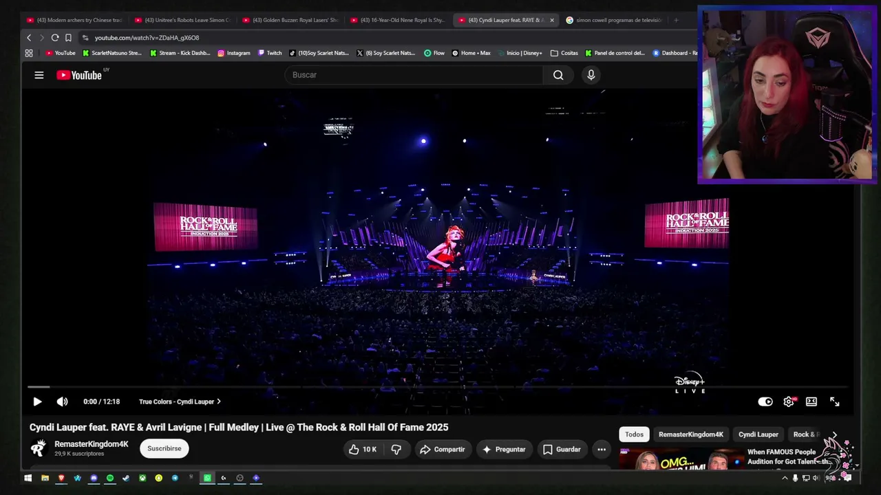Open the ScarletNatsuno Stream bookmark
The width and height of the screenshot is (881, 495).
click(112, 53)
